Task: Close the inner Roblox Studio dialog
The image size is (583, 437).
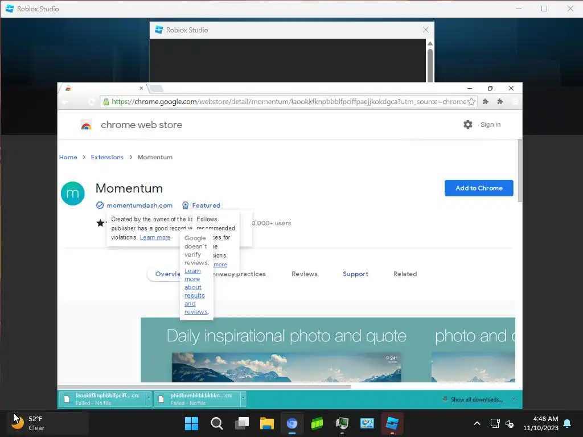Action: 426,30
